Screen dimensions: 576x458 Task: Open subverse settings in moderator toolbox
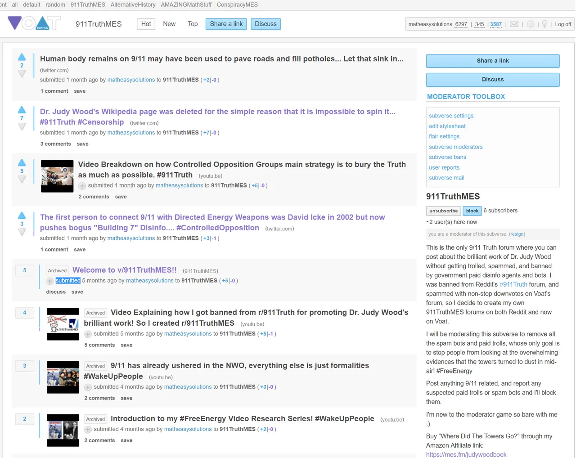(x=451, y=116)
